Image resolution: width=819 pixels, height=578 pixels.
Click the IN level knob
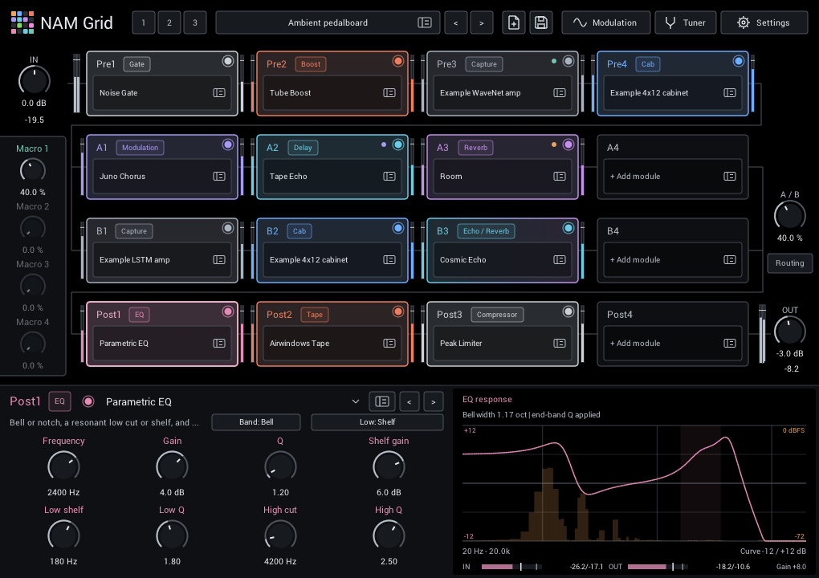coord(34,81)
